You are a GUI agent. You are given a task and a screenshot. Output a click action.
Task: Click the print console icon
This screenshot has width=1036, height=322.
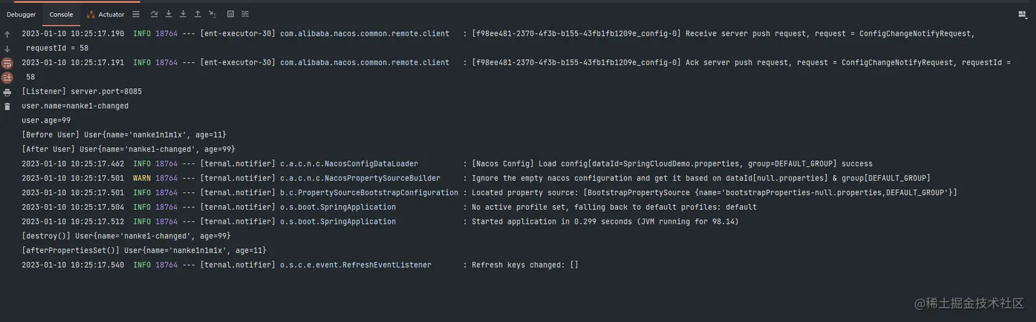coord(8,92)
